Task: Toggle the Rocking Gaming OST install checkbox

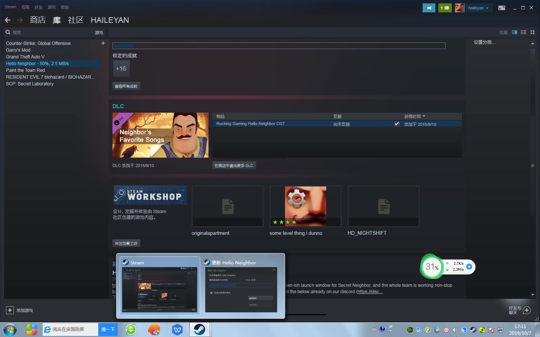Action: 397,124
